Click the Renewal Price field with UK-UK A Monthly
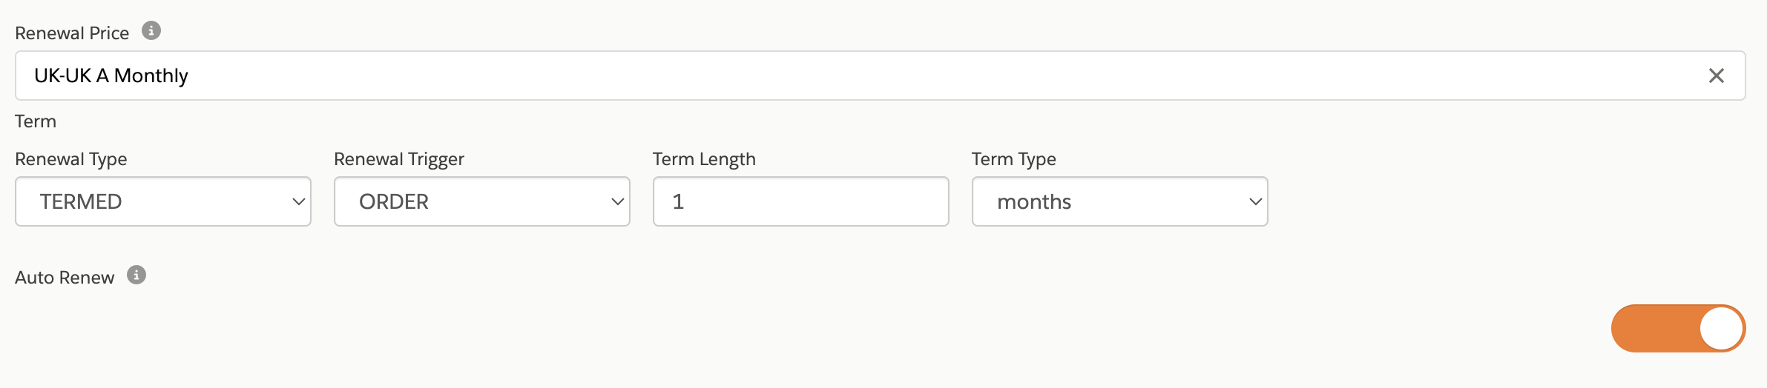 tap(881, 76)
